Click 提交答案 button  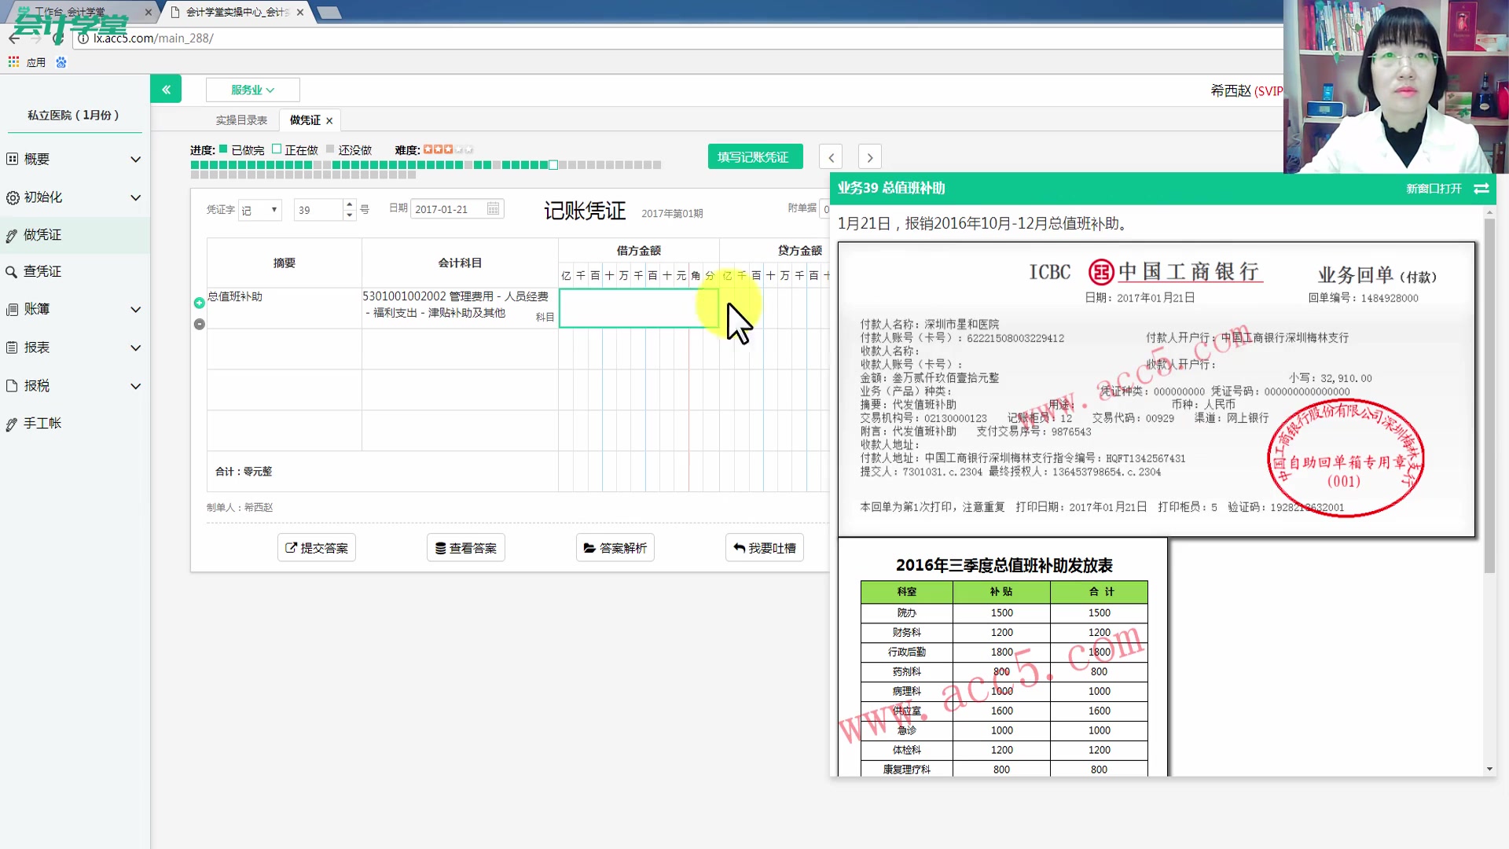click(317, 548)
